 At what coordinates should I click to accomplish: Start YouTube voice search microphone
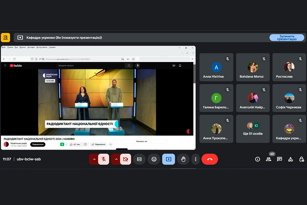point(138,66)
